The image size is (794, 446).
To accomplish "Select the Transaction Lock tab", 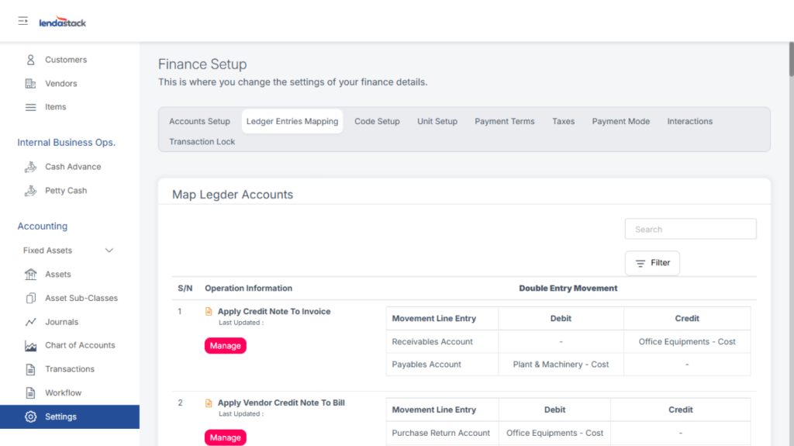I will click(202, 142).
